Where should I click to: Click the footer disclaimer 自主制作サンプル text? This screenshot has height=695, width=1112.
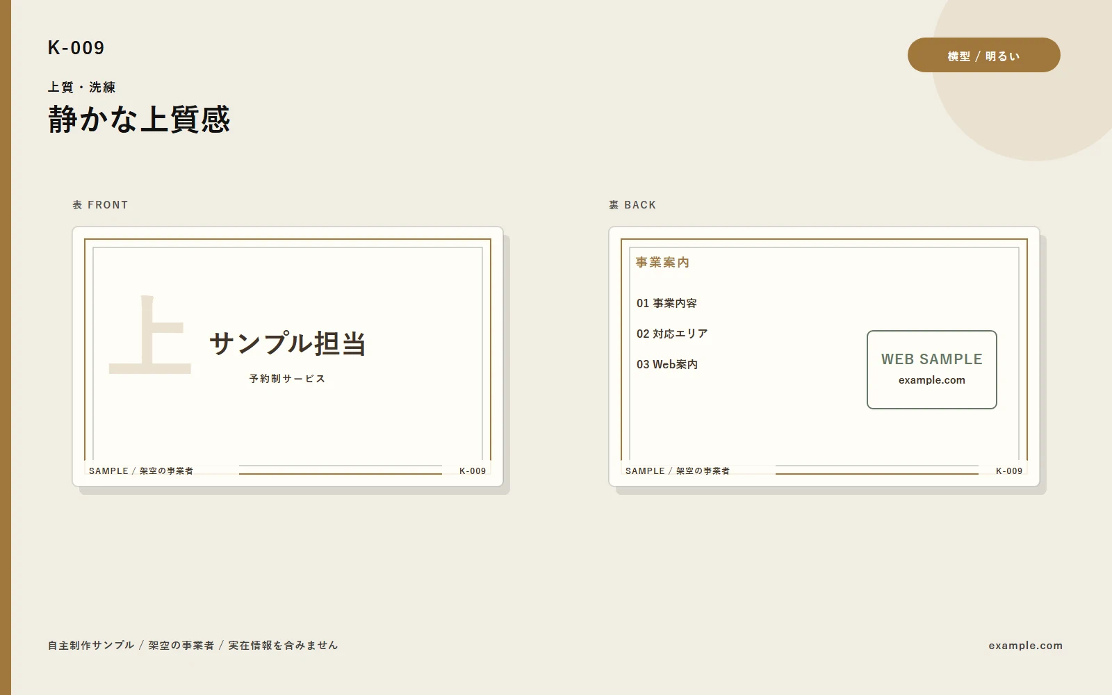[x=193, y=646]
